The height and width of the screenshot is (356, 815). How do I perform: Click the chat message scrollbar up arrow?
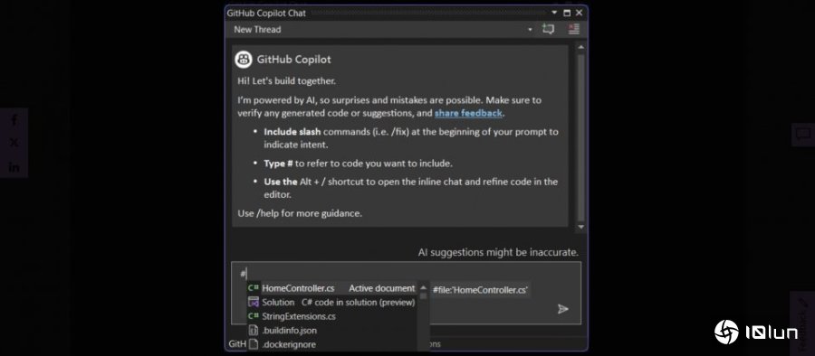[580, 47]
